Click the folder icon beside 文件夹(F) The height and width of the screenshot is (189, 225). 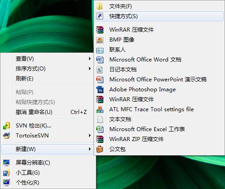[100, 6]
